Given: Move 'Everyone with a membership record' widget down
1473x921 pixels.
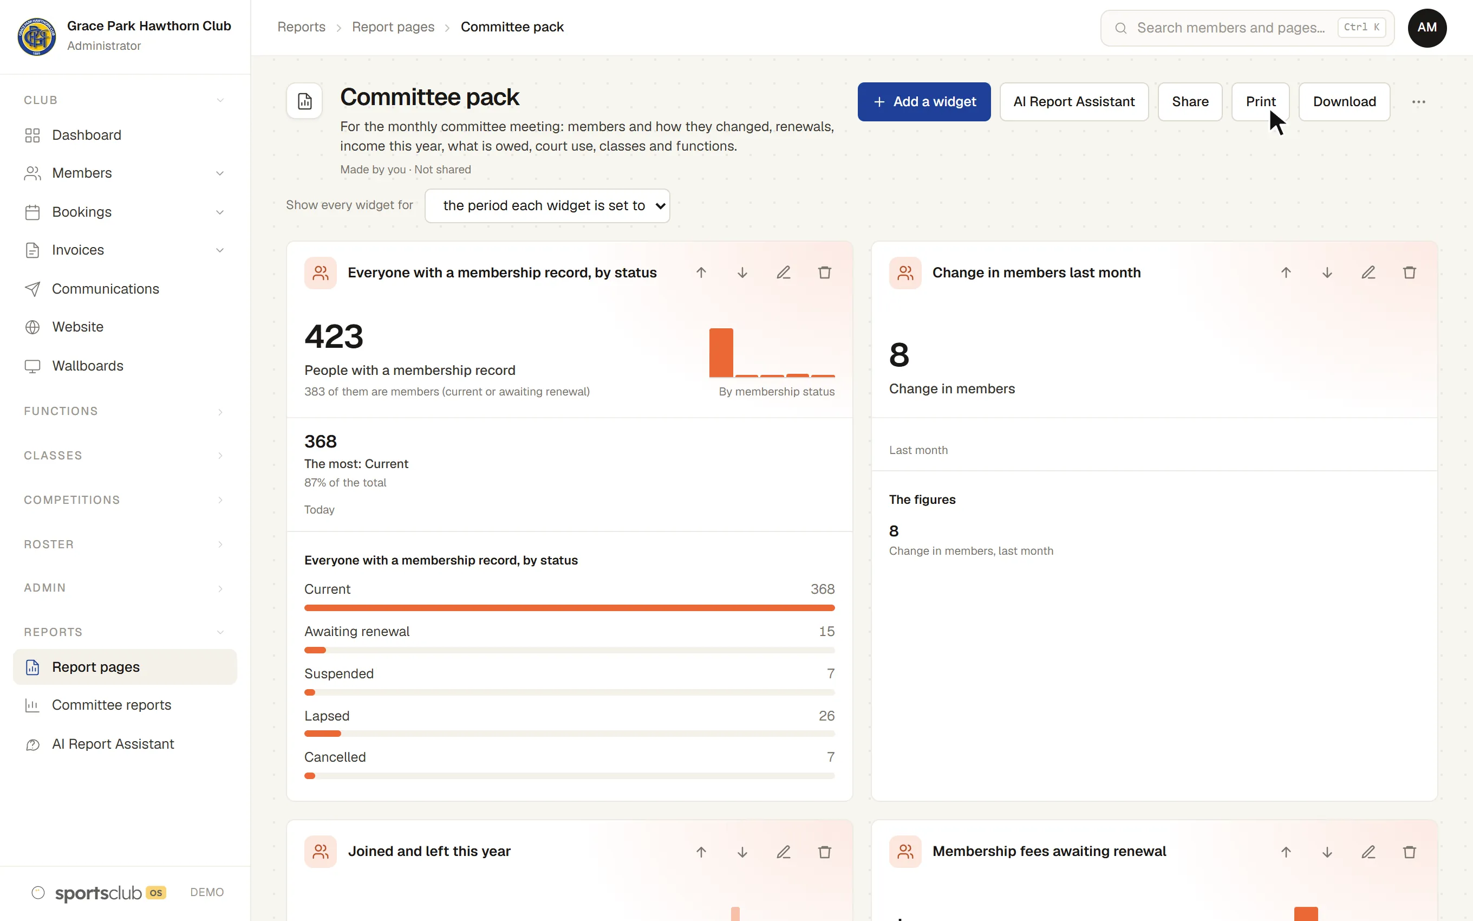Looking at the screenshot, I should 742,273.
